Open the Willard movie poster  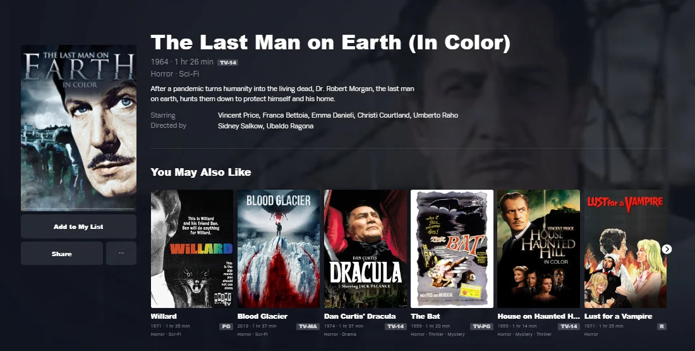pyautogui.click(x=192, y=249)
